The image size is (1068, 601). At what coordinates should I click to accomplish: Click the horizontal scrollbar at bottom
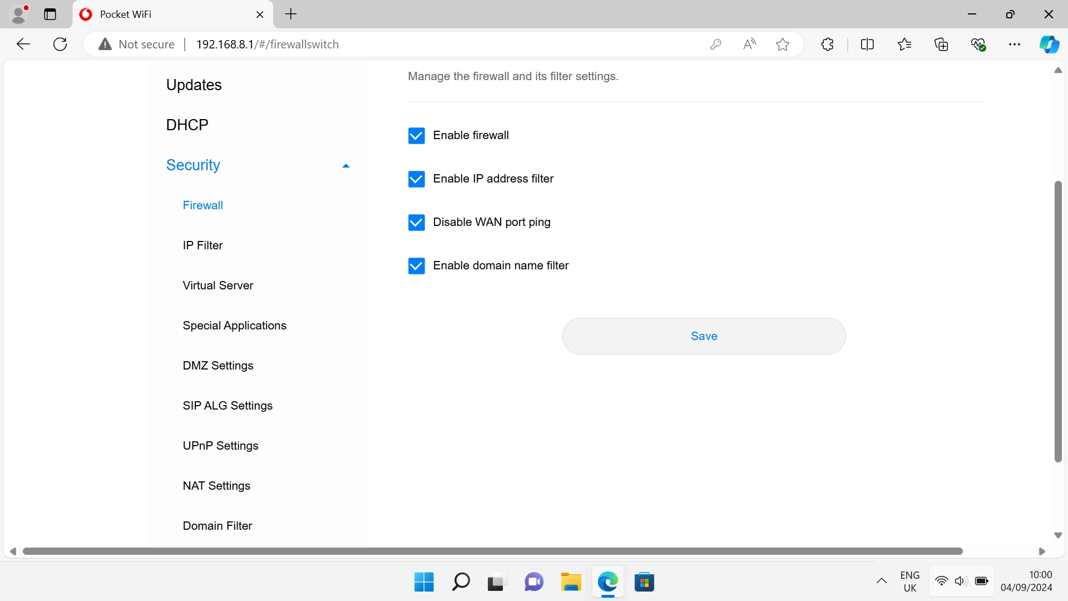pyautogui.click(x=492, y=551)
